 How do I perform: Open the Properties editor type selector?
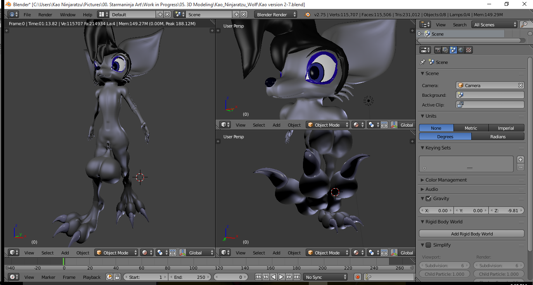tap(425, 50)
